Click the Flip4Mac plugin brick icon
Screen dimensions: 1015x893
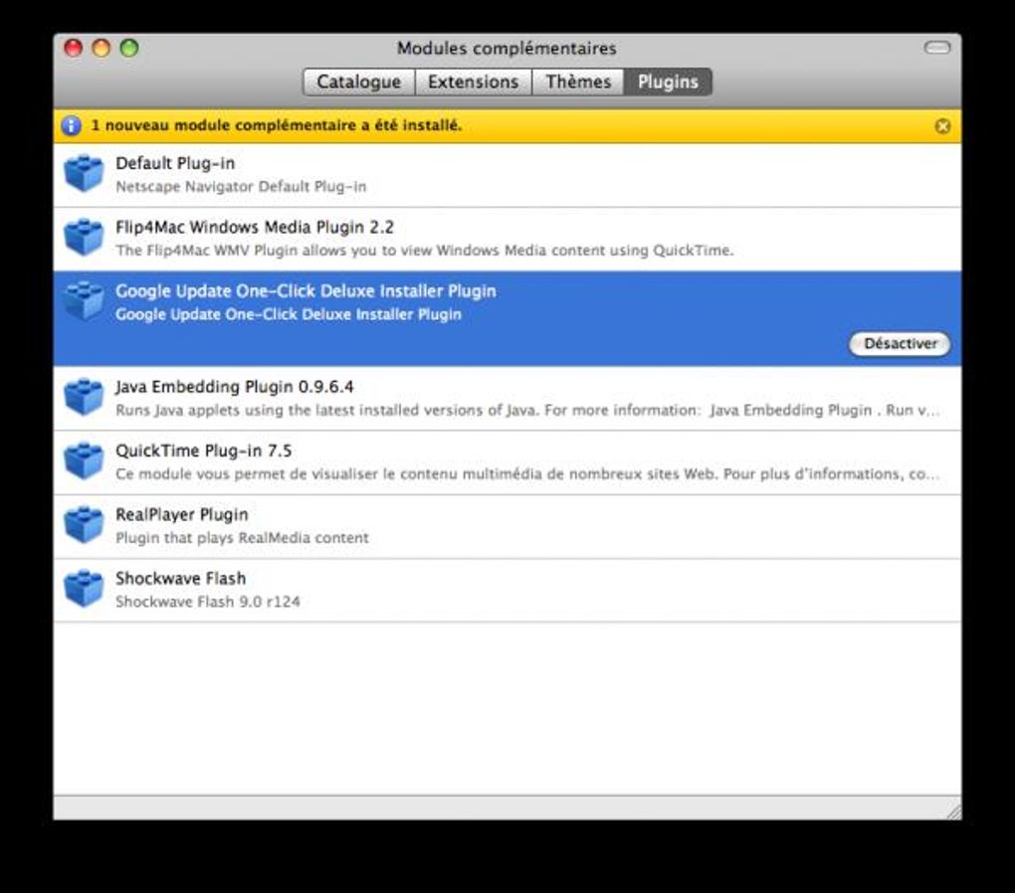coord(84,238)
